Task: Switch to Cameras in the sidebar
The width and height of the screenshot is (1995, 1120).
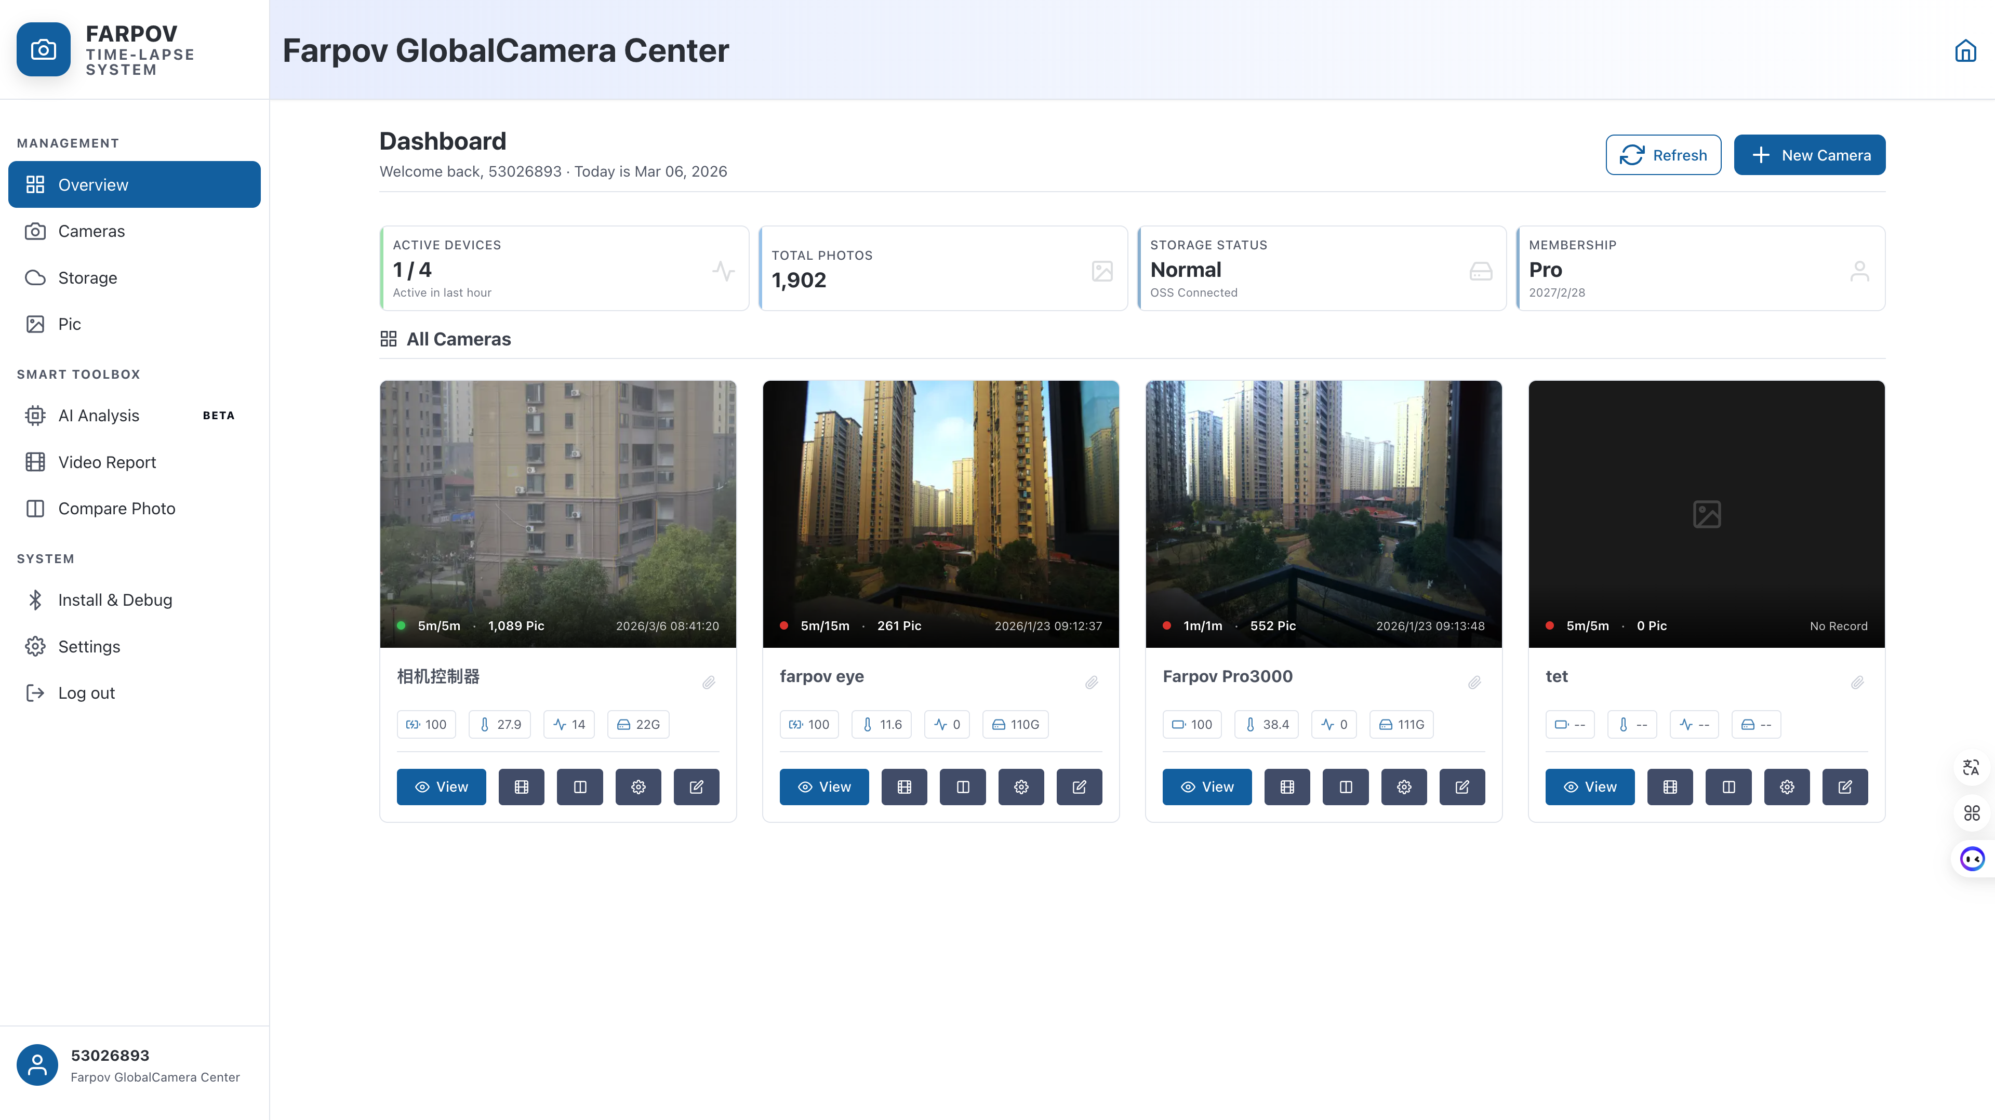Action: click(91, 231)
